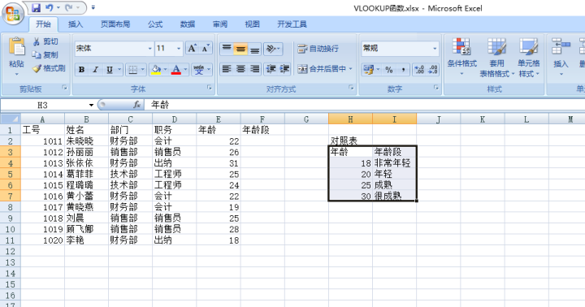Align text to bottom
The width and height of the screenshot is (585, 307).
pyautogui.click(x=255, y=49)
